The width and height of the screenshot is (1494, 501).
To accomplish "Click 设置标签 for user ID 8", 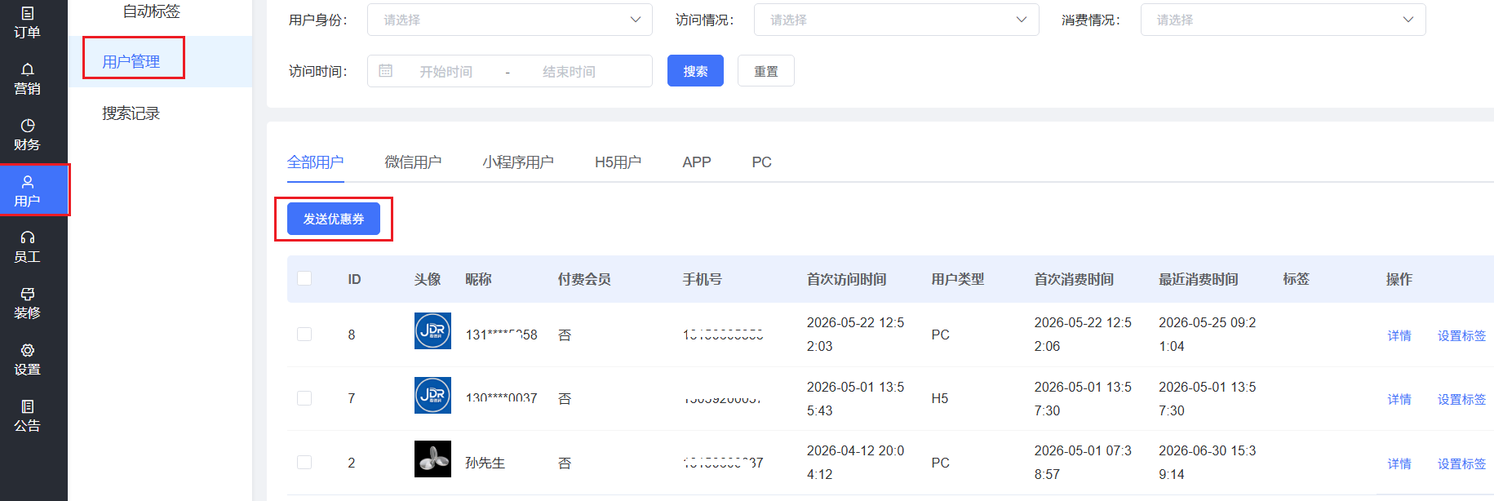I will (1461, 335).
